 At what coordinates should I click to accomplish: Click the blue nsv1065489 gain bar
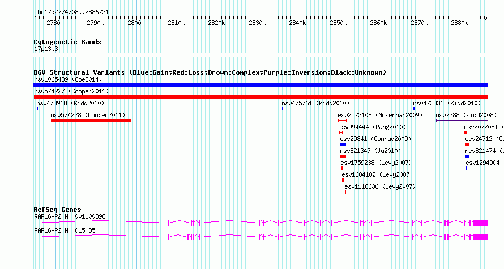point(260,85)
